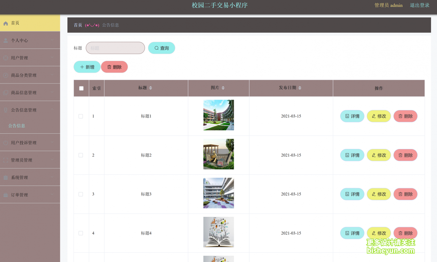Click the home icon beside 首页 in sidebar
The height and width of the screenshot is (262, 437).
tap(6, 23)
